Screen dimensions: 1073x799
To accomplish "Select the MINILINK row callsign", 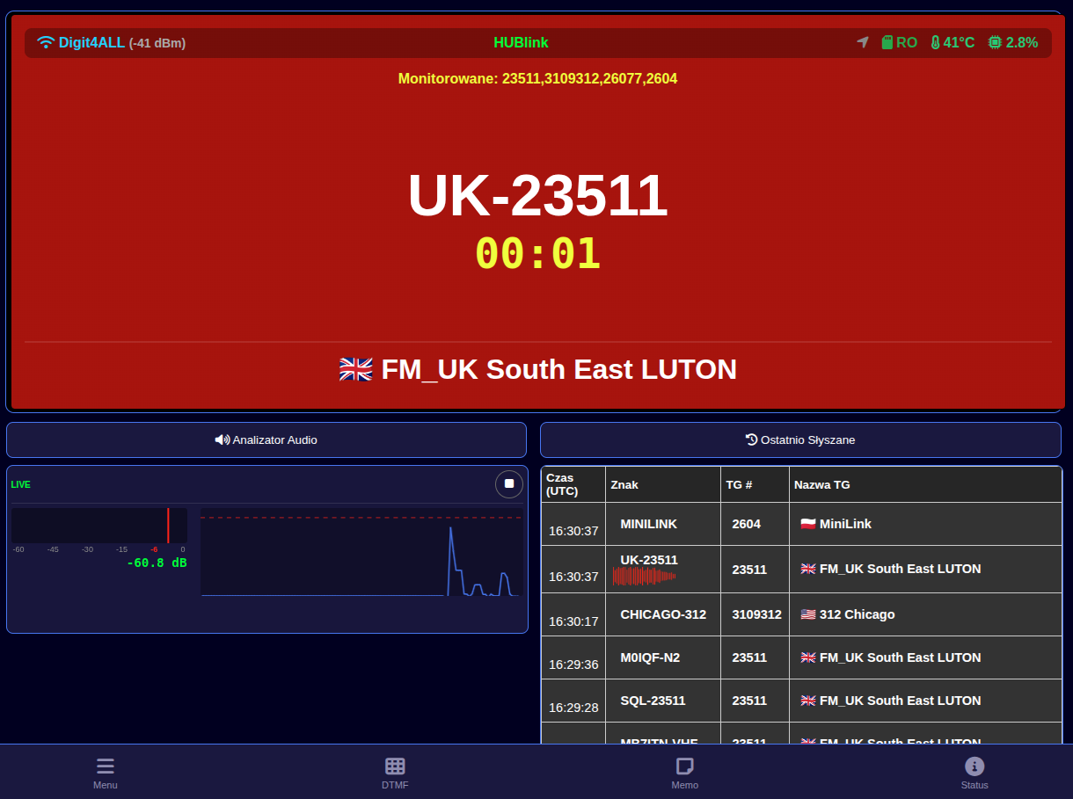I will 648,524.
